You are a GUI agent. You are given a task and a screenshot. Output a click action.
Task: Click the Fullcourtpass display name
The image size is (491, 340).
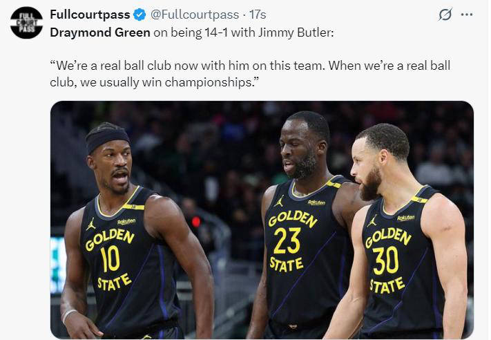90,15
